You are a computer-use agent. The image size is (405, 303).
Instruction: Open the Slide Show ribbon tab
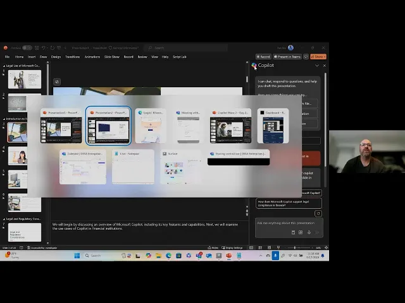(112, 57)
